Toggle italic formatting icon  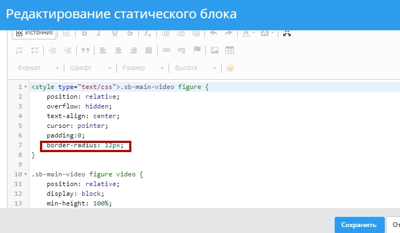pyautogui.click(x=99, y=33)
